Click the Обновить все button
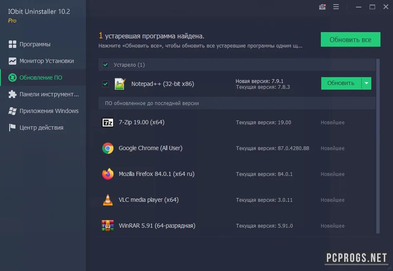393x271 pixels. click(x=350, y=40)
